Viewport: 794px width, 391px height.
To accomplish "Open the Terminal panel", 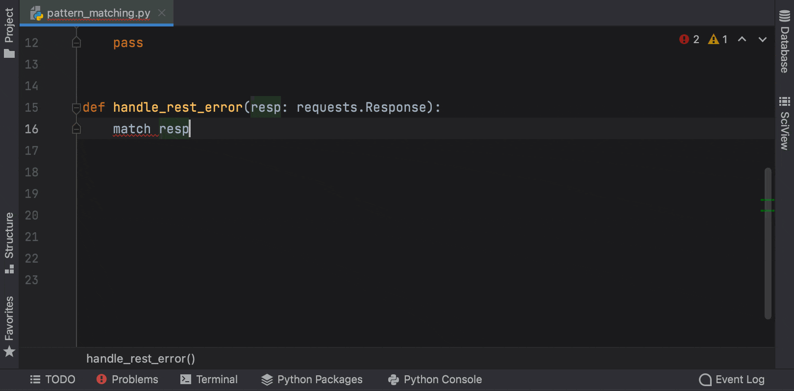I will [x=209, y=380].
